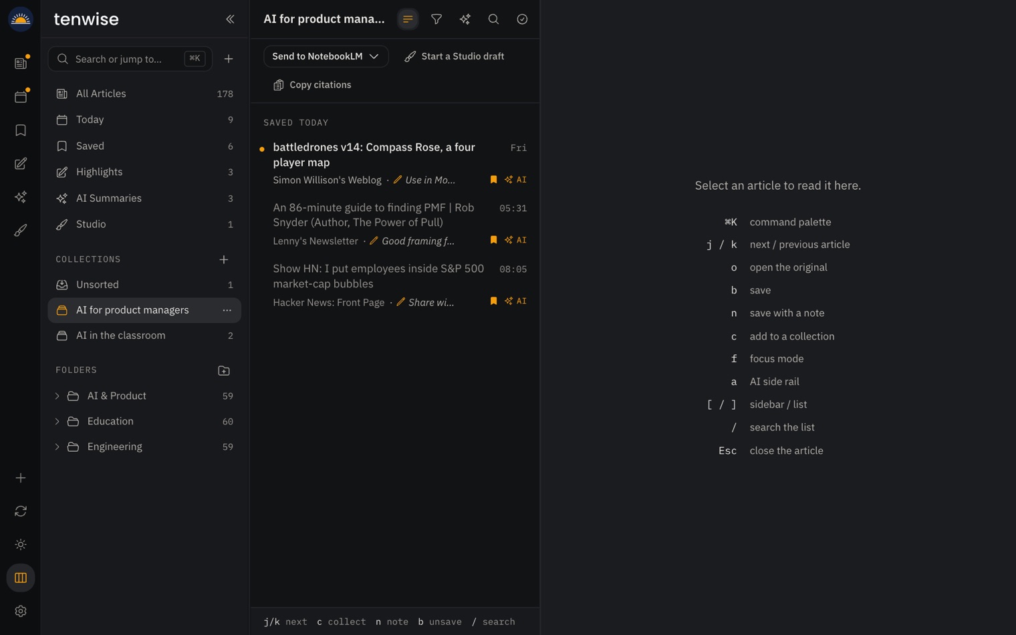This screenshot has width=1016, height=635.
Task: Open the filter funnel icon
Action: pyautogui.click(x=436, y=19)
